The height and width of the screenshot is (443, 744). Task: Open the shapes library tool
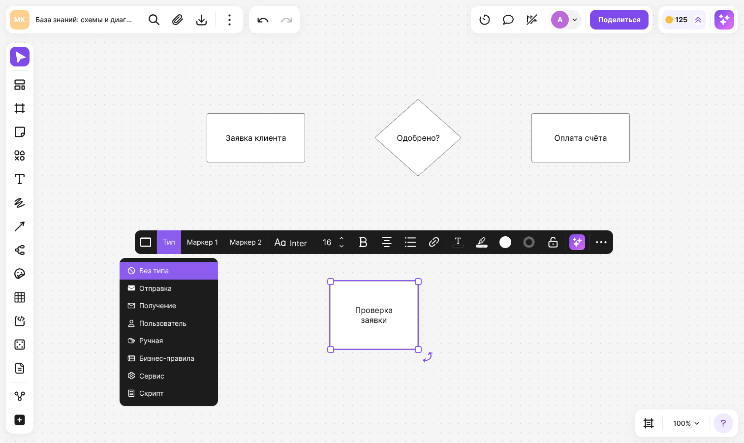pos(20,156)
